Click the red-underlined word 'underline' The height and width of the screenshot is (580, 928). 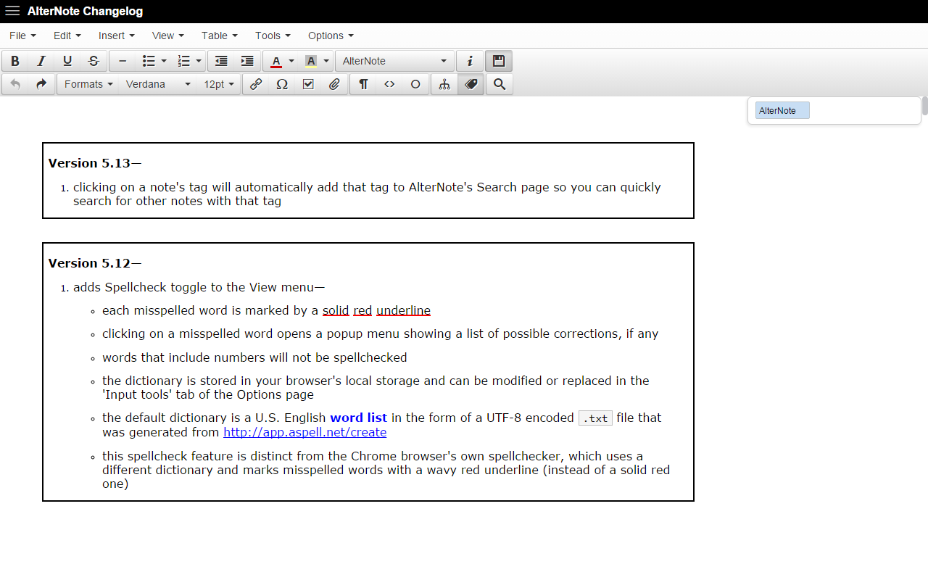[x=403, y=310]
